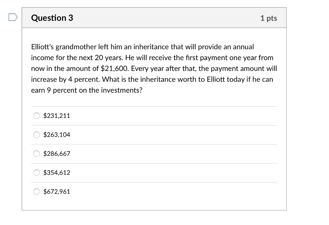Choose the answer option reading $286,667
The height and width of the screenshot is (225, 329).
pyautogui.click(x=57, y=154)
